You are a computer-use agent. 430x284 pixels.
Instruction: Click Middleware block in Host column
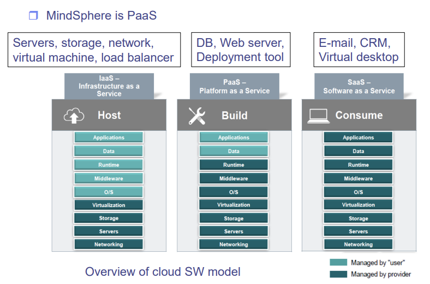coord(109,179)
